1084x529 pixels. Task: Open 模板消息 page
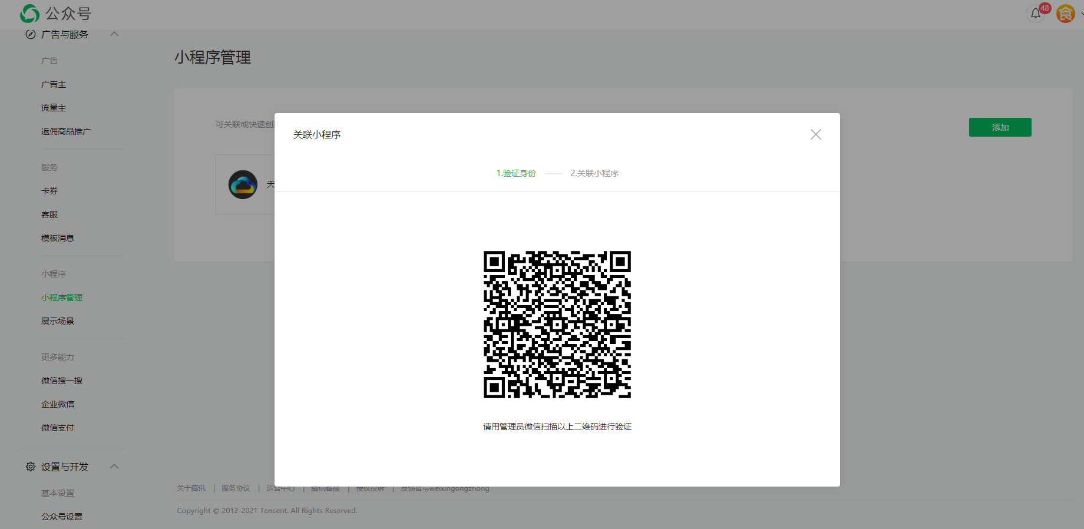coord(58,238)
